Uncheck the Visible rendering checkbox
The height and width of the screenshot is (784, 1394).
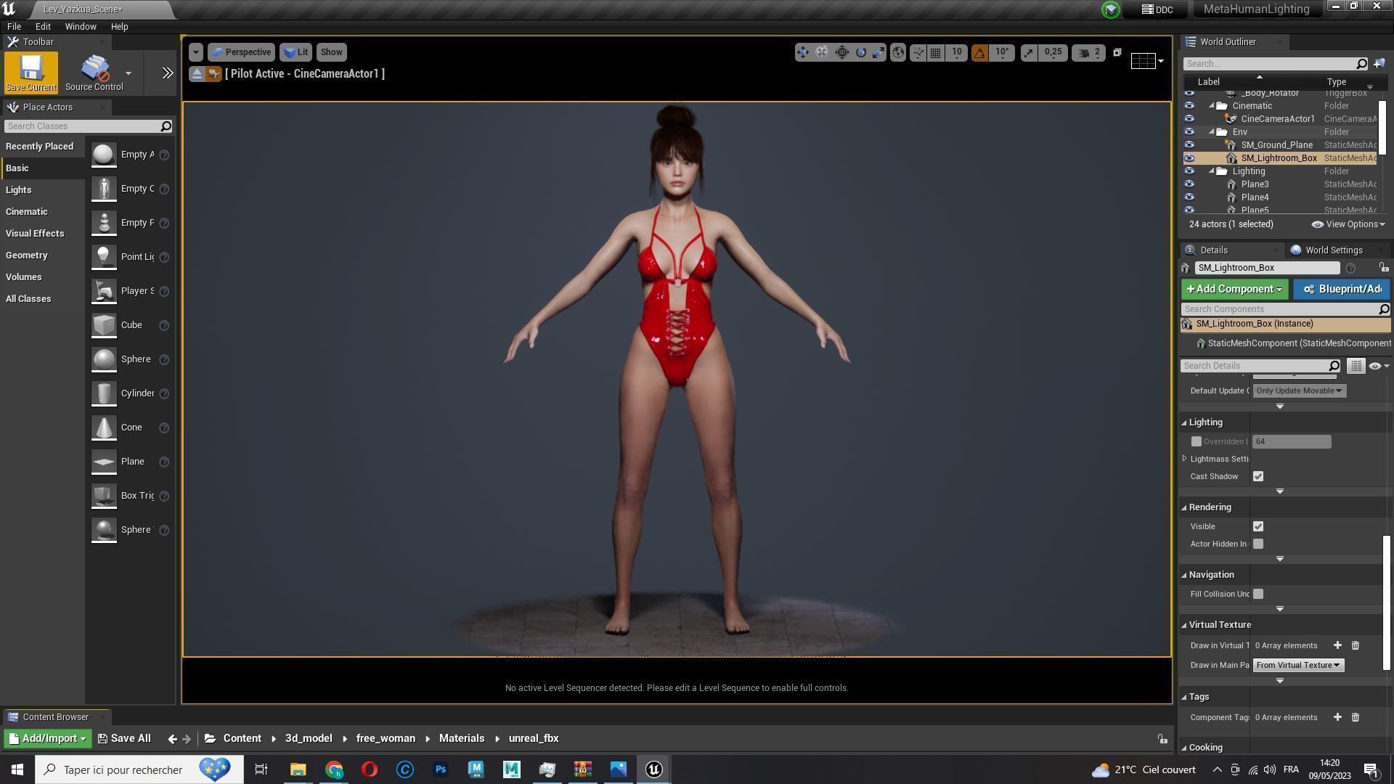tap(1258, 526)
